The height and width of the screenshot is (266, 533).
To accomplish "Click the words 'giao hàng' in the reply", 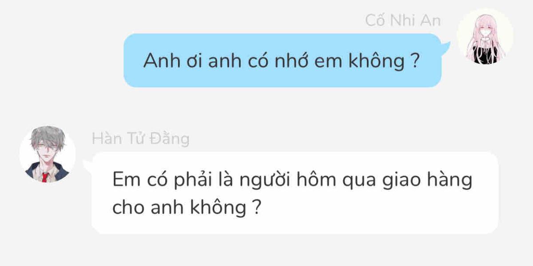I will (427, 182).
